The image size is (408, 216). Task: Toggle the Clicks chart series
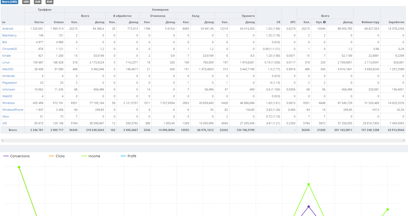[57, 156]
